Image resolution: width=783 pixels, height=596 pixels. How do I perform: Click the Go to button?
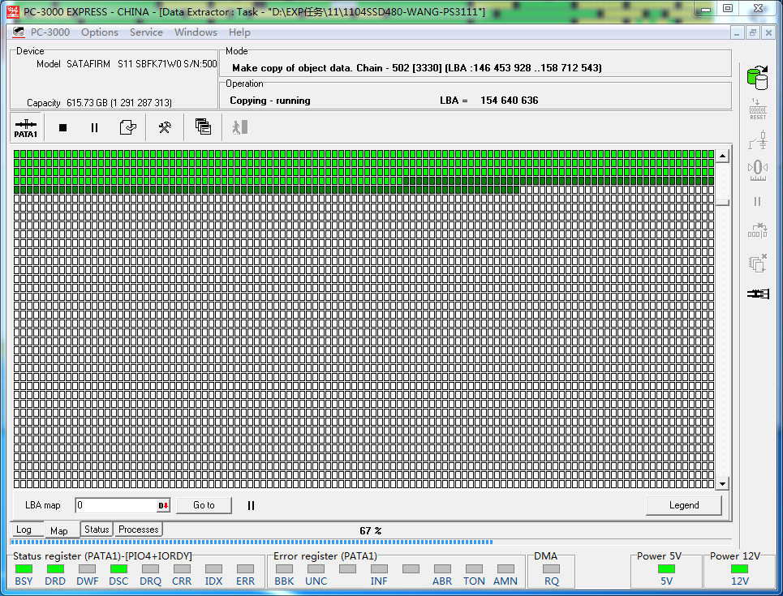pos(204,505)
